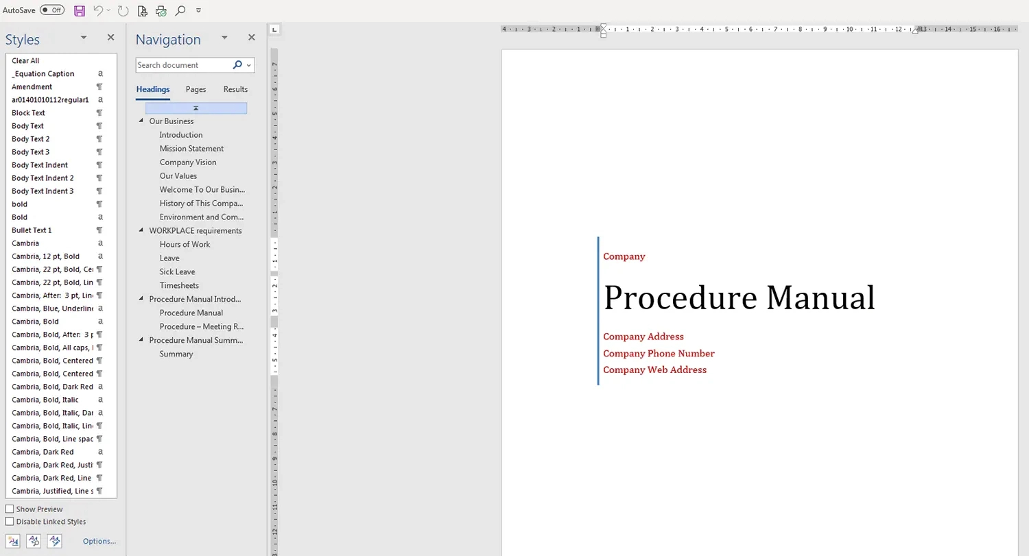The height and width of the screenshot is (556, 1029).
Task: Close the Styles pane
Action: point(110,38)
